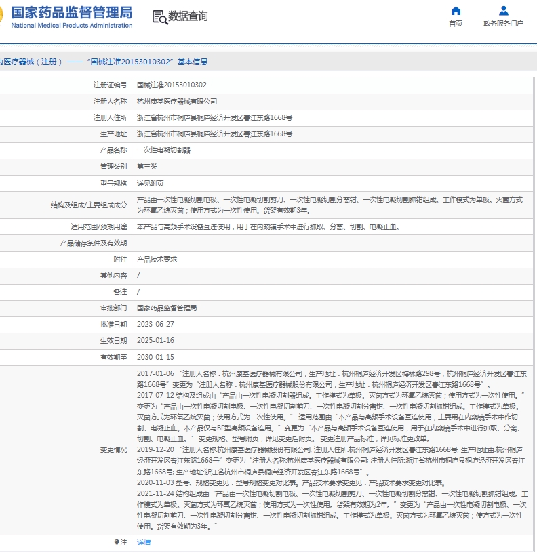Click the breadcrumb 医疗器械（注册）基本信息 title

tap(104, 62)
